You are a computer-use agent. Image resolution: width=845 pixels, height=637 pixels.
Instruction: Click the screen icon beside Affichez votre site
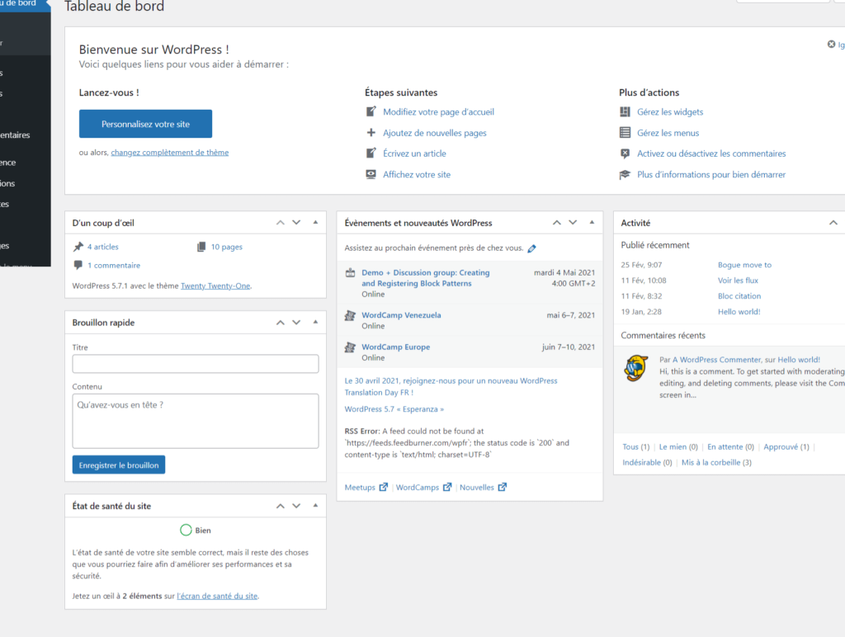[x=371, y=174]
